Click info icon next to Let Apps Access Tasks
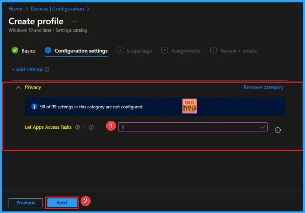305x213 pixels. click(91, 128)
